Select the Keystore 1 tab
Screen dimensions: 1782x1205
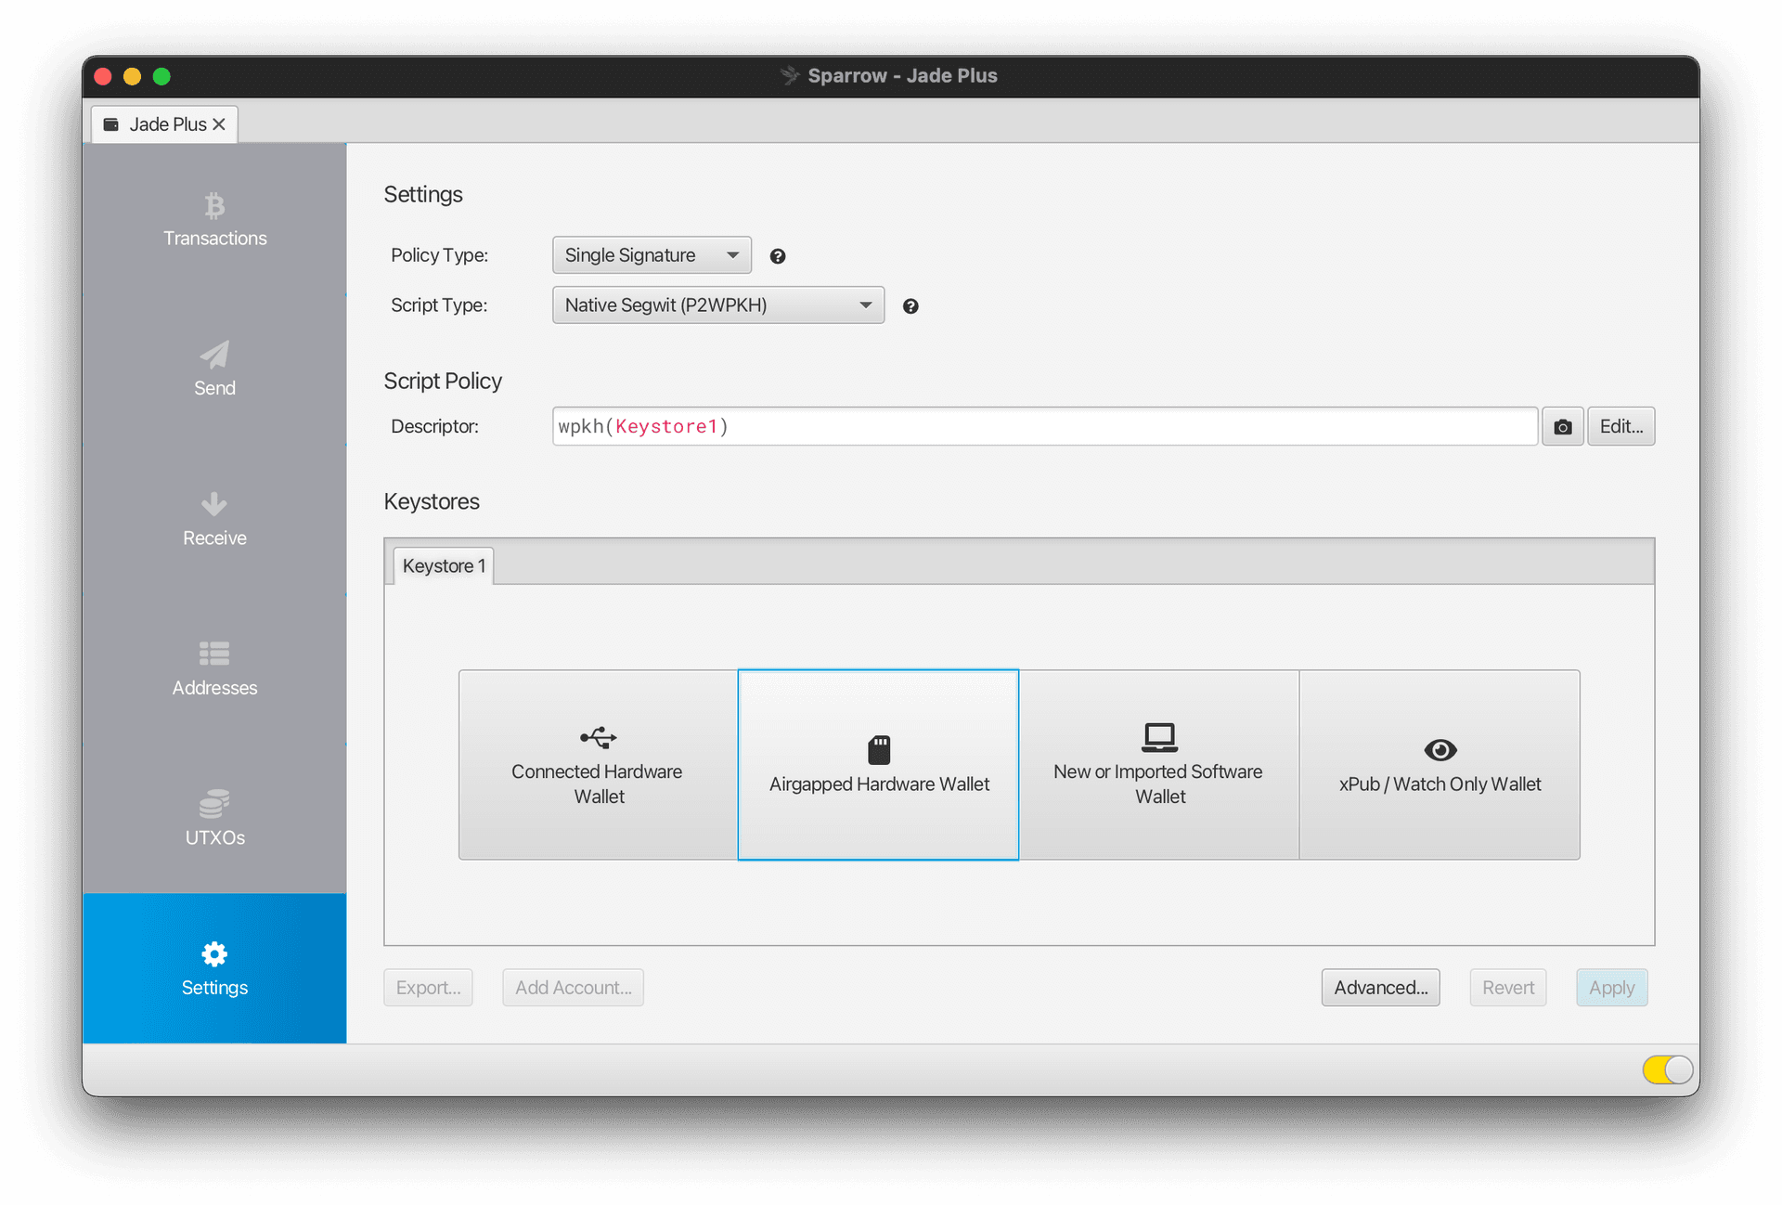pyautogui.click(x=444, y=566)
